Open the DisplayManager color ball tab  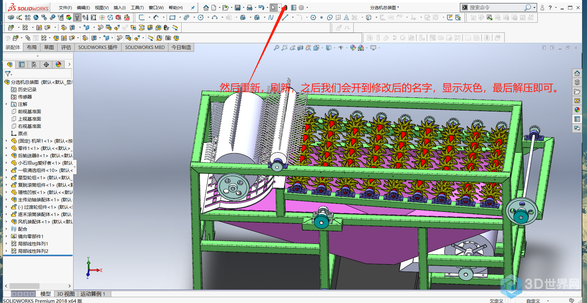58,65
